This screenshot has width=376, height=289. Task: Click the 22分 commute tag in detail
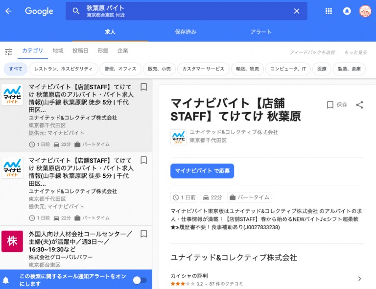tap(212, 197)
